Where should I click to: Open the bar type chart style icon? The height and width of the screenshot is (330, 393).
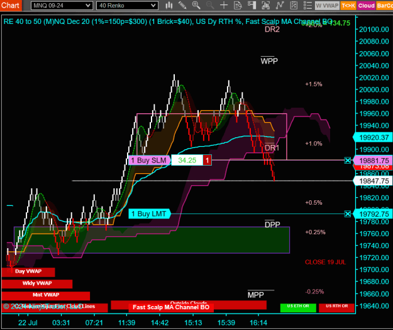point(169,5)
